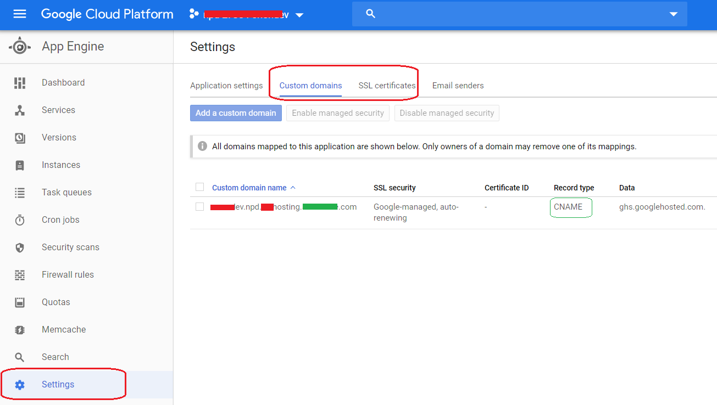Select Versions from the sidebar
The height and width of the screenshot is (405, 717).
click(58, 137)
